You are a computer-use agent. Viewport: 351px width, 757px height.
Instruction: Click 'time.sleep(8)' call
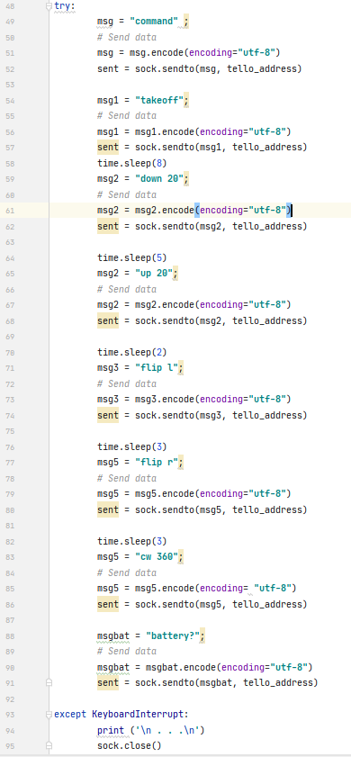[x=131, y=163]
